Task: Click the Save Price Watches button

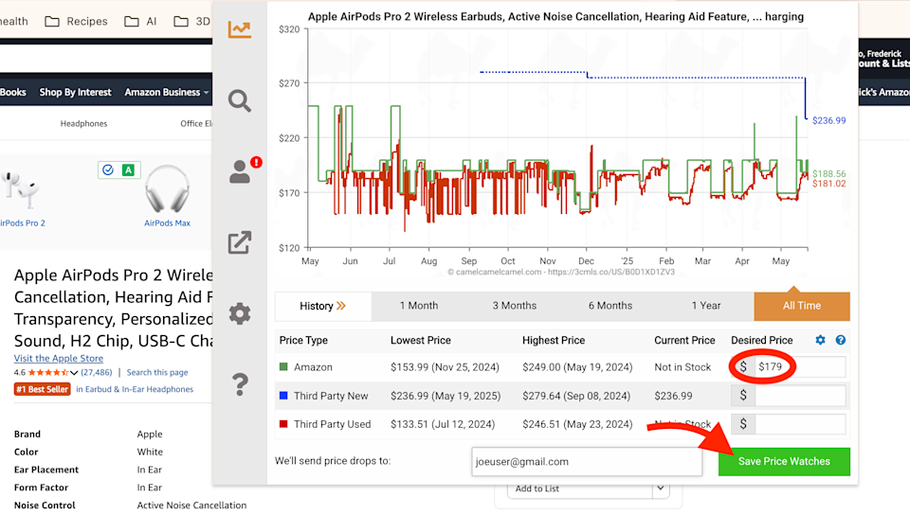Action: tap(784, 461)
